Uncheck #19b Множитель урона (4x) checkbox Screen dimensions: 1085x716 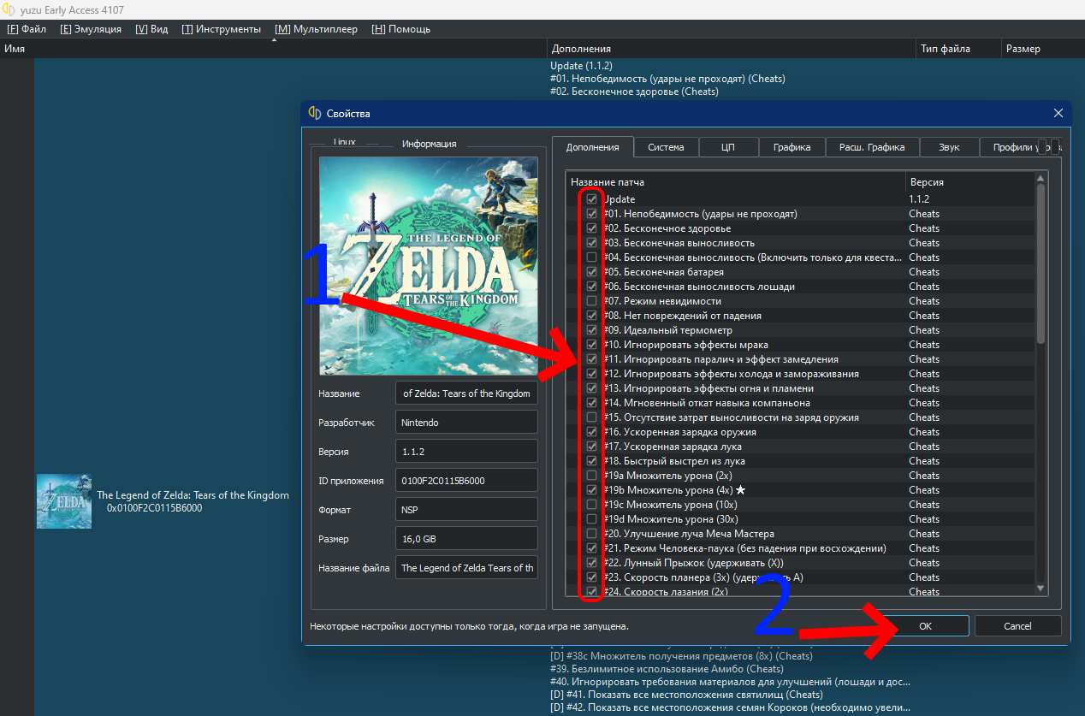coord(591,490)
